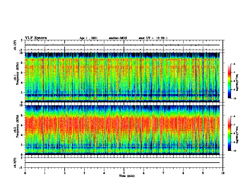This screenshot has width=251, height=194.
Task: Click the ch.2 frequency tick label "6"
Action: 22,125
